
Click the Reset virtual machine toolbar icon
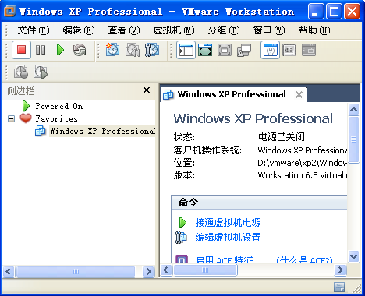(x=80, y=50)
